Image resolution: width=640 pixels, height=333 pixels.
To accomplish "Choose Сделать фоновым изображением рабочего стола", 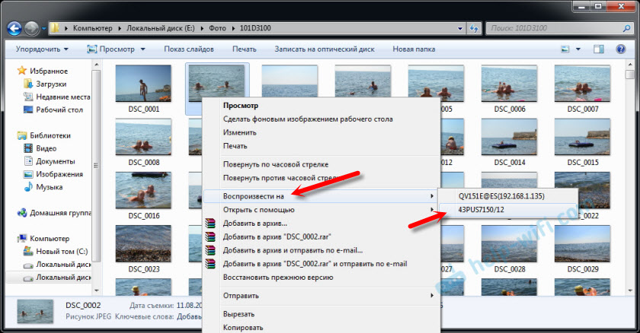I will point(308,119).
